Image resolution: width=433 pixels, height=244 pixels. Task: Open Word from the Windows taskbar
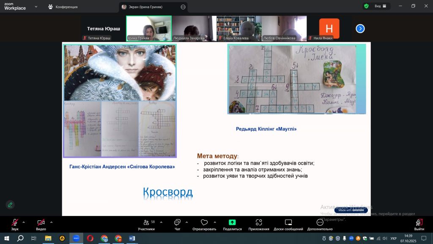pyautogui.click(x=132, y=238)
